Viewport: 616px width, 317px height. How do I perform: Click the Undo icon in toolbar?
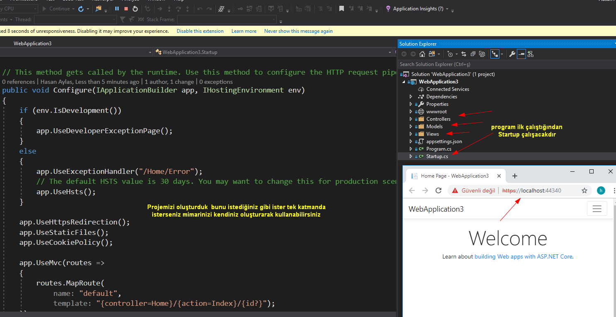click(200, 9)
